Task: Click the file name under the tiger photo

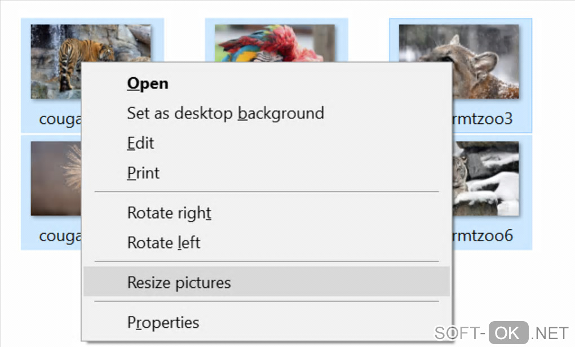Action: 60,119
